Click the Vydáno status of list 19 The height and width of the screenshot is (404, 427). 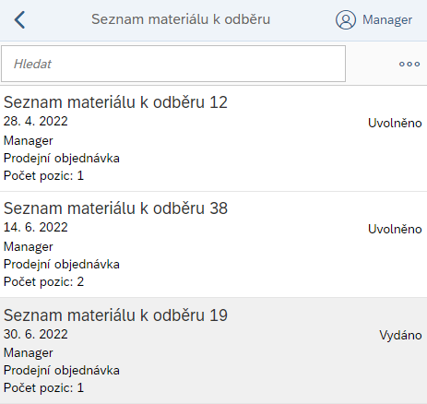pos(400,335)
